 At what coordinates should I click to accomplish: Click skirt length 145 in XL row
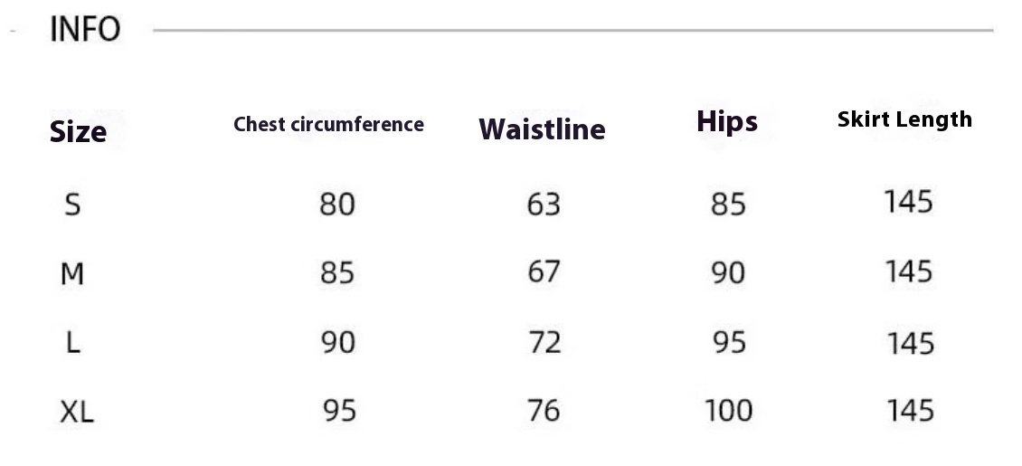(x=911, y=411)
